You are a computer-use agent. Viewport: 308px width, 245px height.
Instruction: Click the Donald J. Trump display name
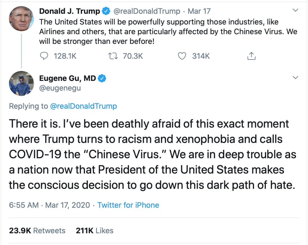tap(70, 11)
